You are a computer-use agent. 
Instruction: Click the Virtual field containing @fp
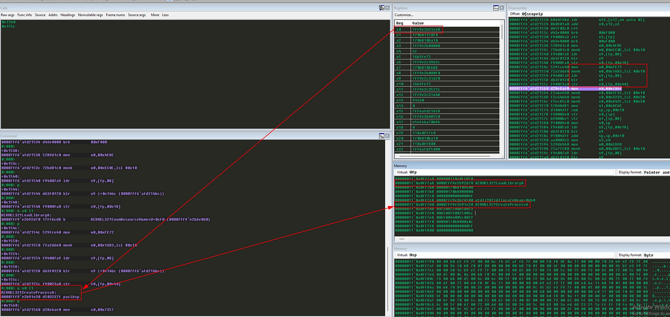511,172
